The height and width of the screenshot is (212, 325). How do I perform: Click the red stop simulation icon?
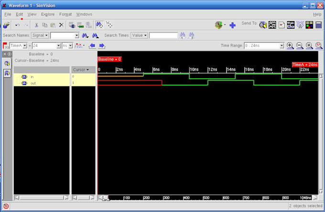6,206
